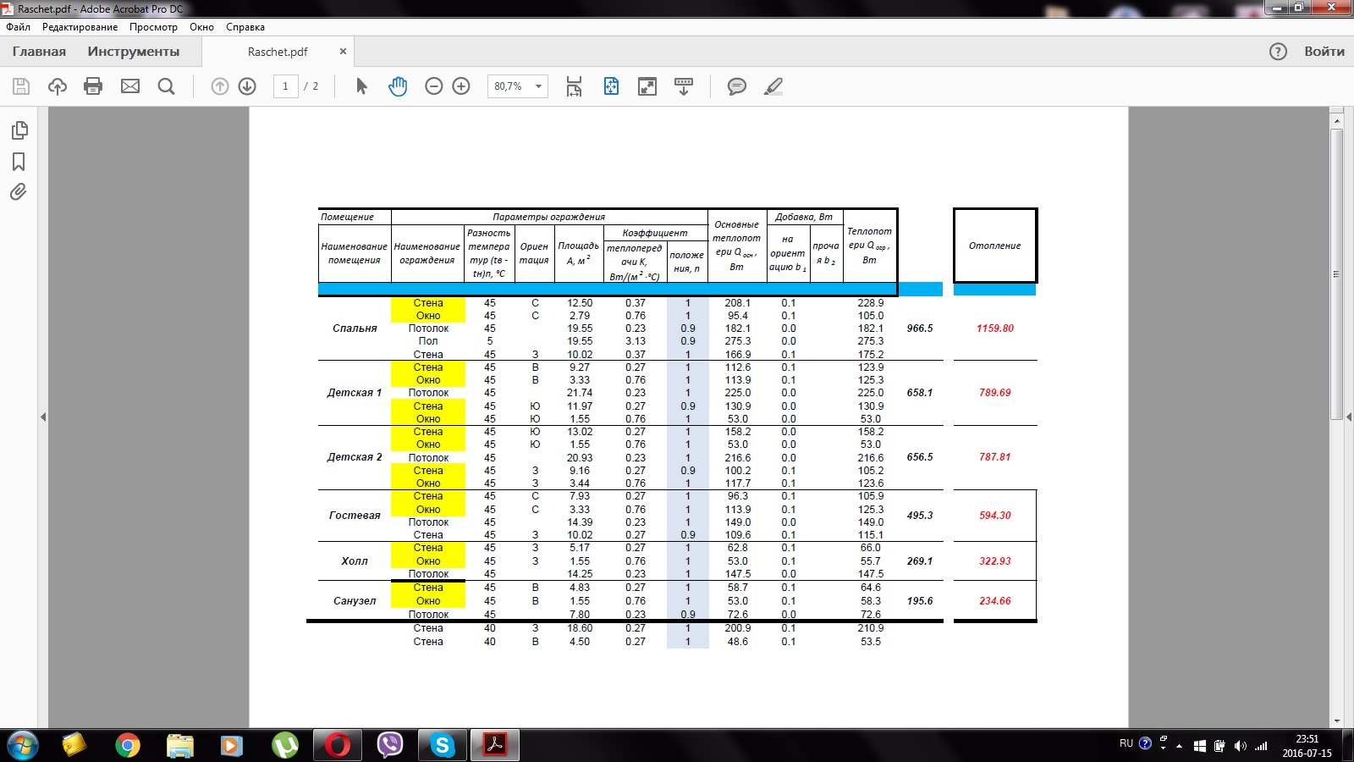Open Chrome from the taskbar
The width and height of the screenshot is (1354, 762).
pos(128,746)
